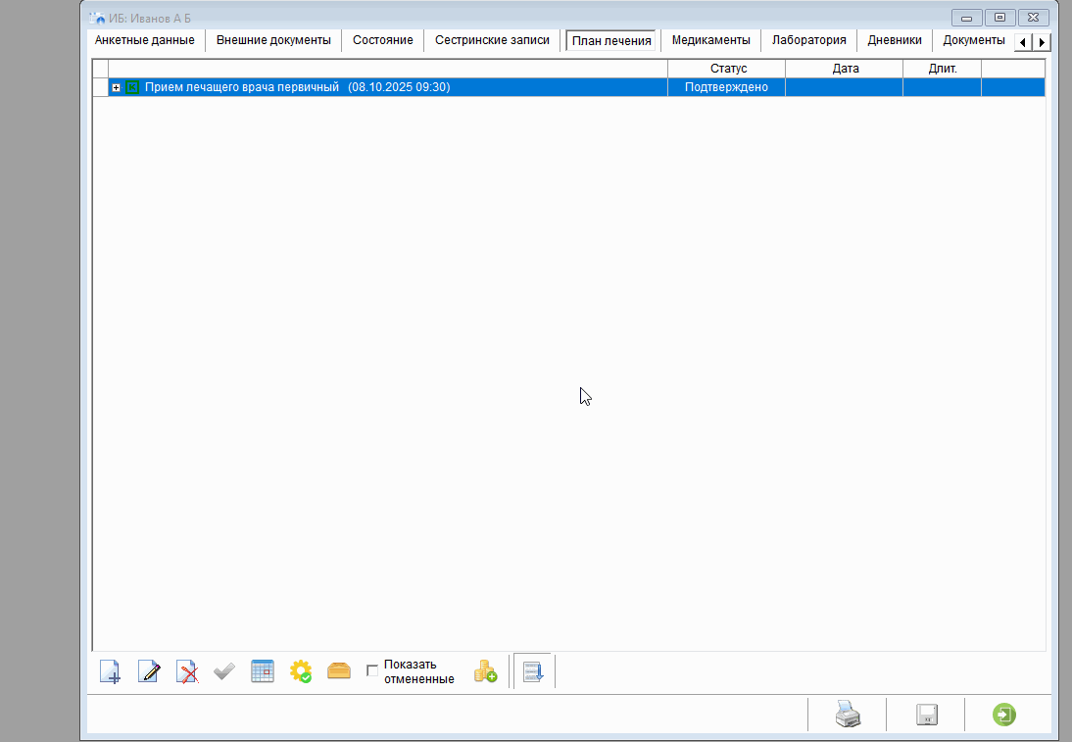Screen dimensions: 1072x742
Task: Click the edit record pencil icon
Action: pos(149,672)
